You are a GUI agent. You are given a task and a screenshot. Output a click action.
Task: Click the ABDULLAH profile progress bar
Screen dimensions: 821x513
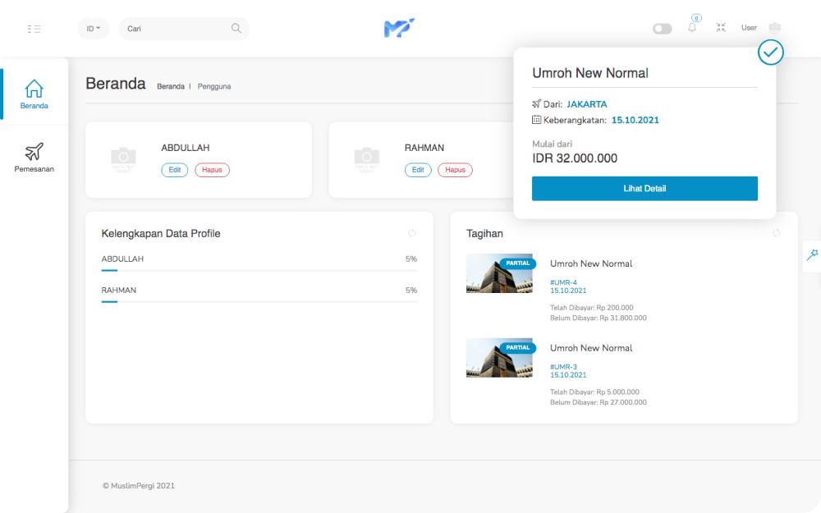click(259, 270)
